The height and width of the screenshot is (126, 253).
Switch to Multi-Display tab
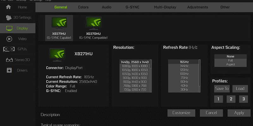pos(165,7)
